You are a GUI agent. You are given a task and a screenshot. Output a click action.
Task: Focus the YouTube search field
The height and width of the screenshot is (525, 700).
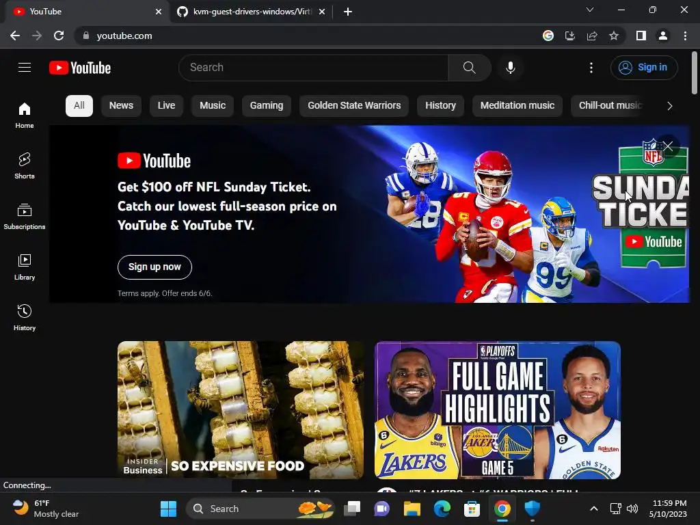313,68
